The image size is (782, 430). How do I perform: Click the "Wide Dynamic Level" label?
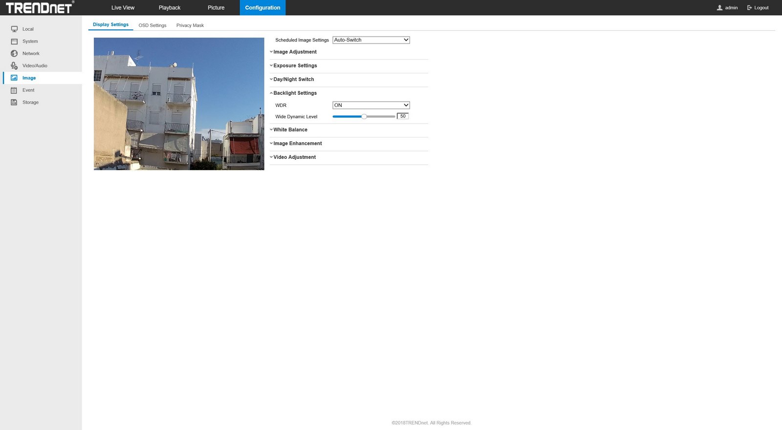click(x=296, y=117)
